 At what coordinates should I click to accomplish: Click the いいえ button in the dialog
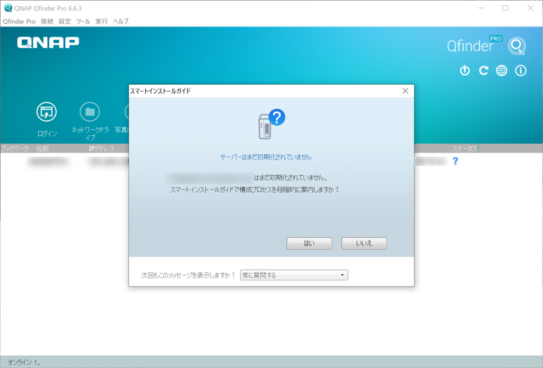point(364,243)
